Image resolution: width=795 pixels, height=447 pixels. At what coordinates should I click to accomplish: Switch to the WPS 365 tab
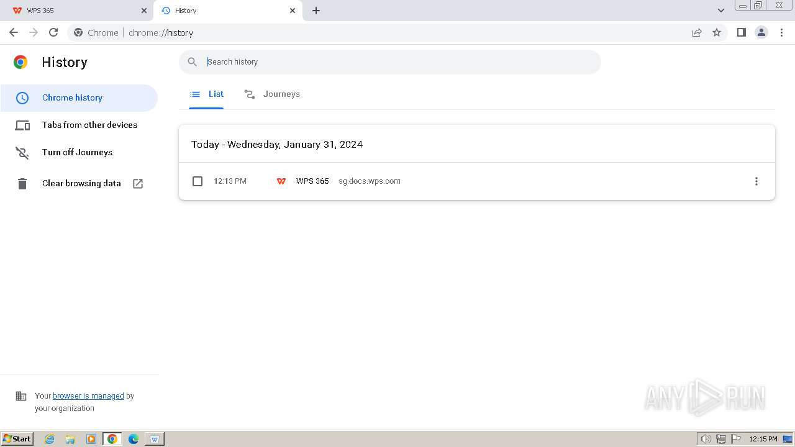(x=76, y=11)
